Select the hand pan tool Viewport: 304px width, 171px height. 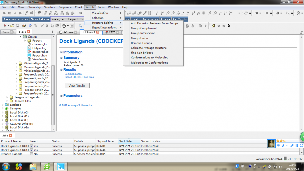click(64, 26)
